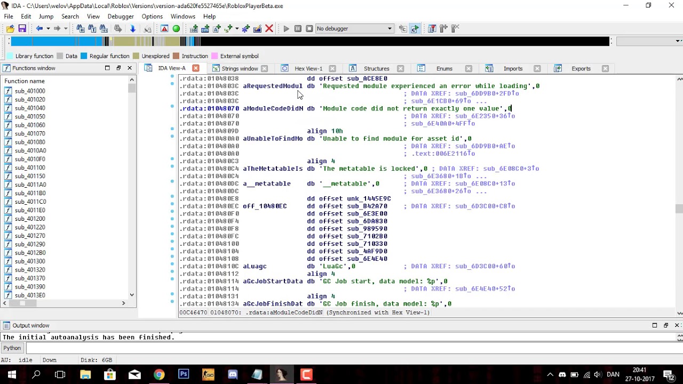This screenshot has height=384, width=683.
Task: Start the debugger process play icon
Action: 286,29
